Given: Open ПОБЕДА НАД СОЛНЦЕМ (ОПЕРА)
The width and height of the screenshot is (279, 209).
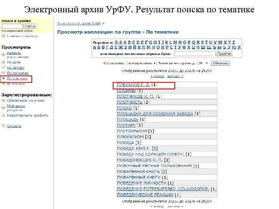Looking at the screenshot, I should (150, 154).
